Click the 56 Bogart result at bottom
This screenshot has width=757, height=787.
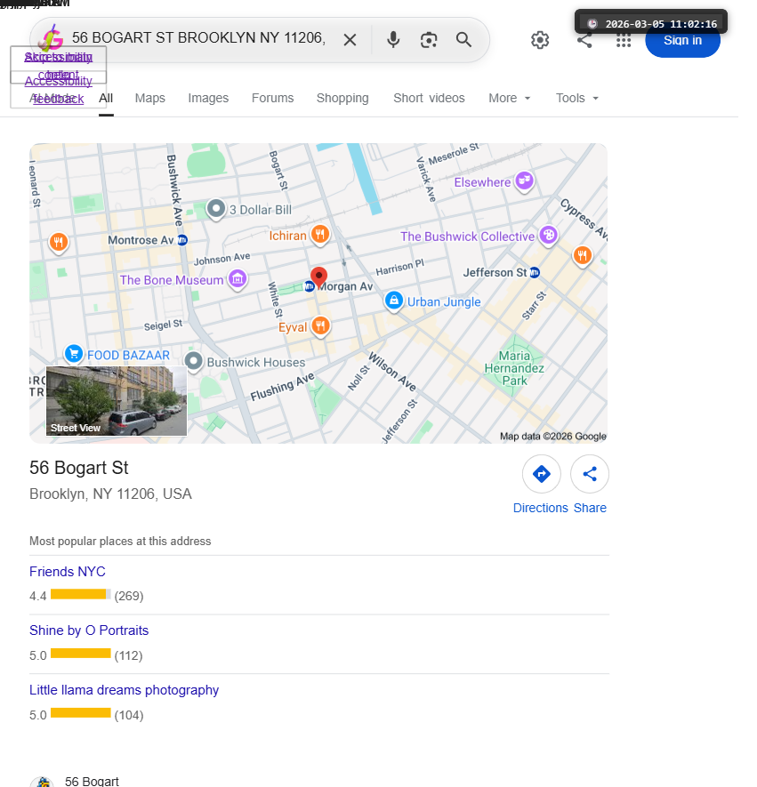point(92,781)
